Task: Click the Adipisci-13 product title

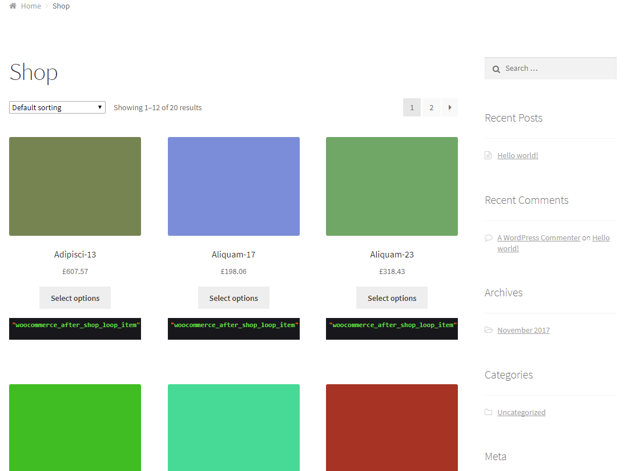Action: pos(75,255)
